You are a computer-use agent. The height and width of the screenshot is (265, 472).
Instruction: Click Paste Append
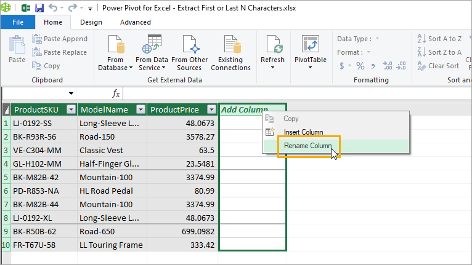coord(60,39)
